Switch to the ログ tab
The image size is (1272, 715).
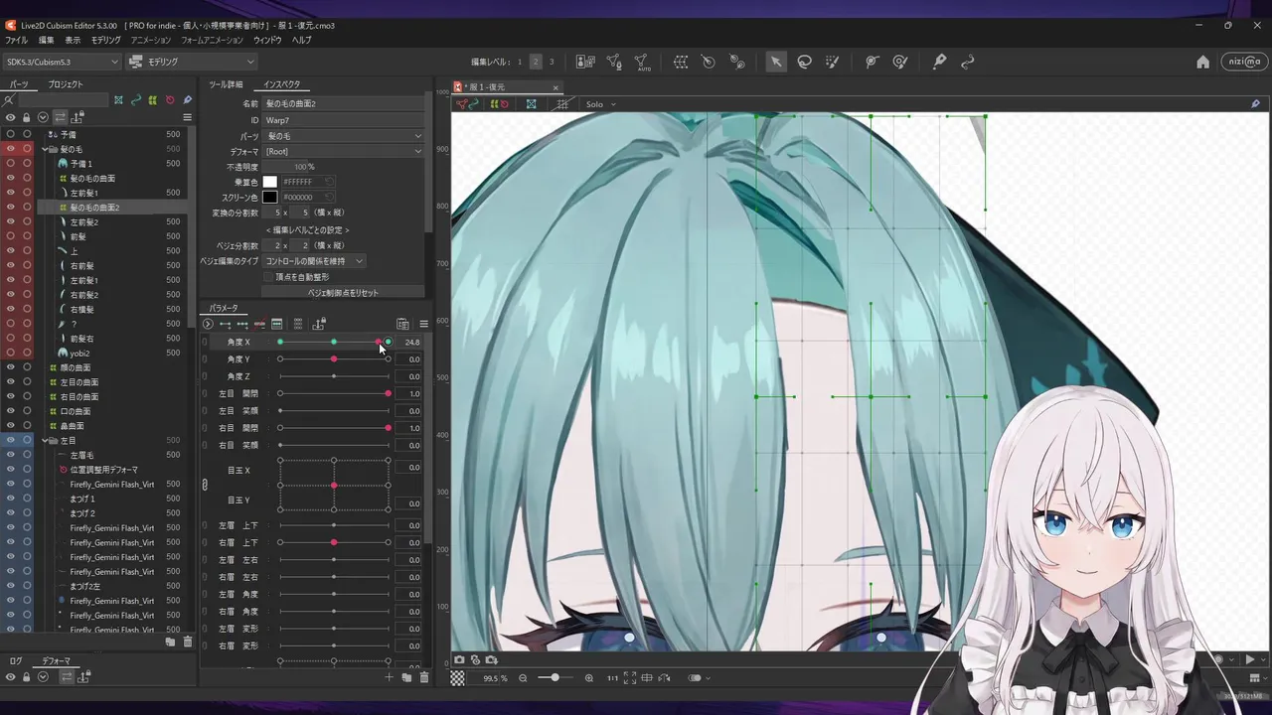16,660
